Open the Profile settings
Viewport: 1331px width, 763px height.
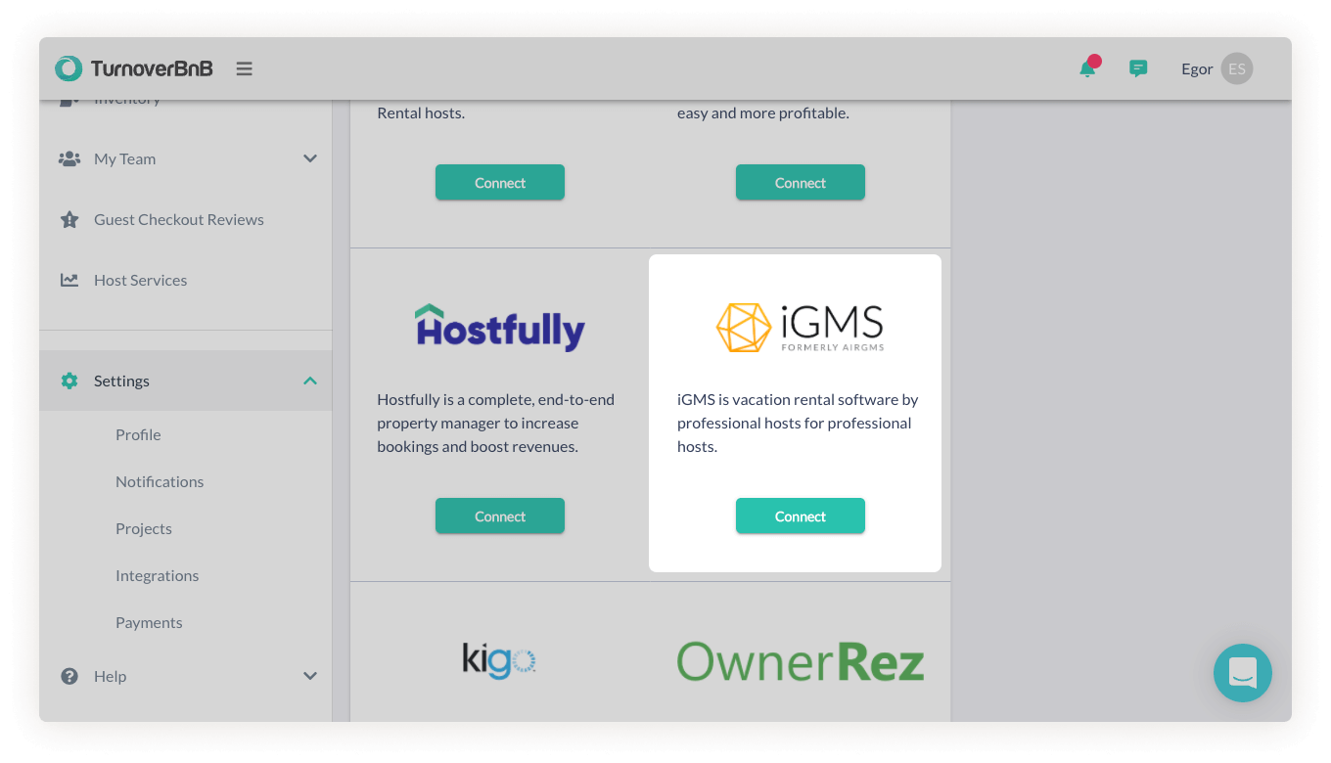pos(138,434)
